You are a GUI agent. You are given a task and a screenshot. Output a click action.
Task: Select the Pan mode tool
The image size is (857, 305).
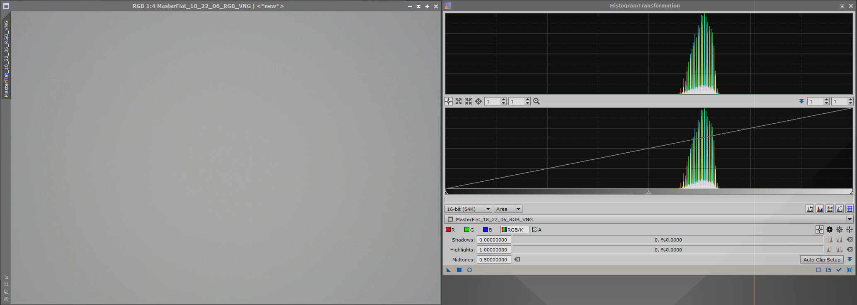[x=478, y=101]
